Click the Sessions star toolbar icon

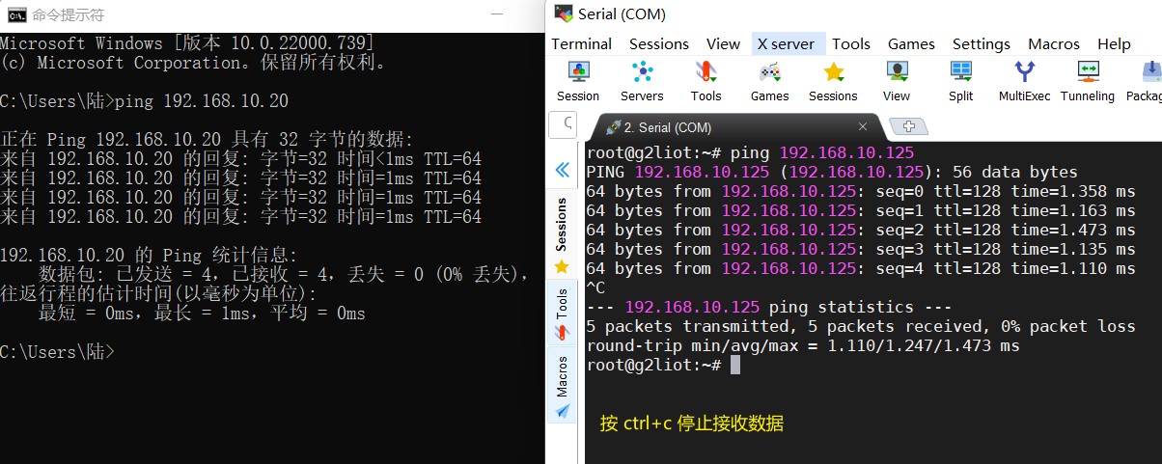[x=833, y=81]
